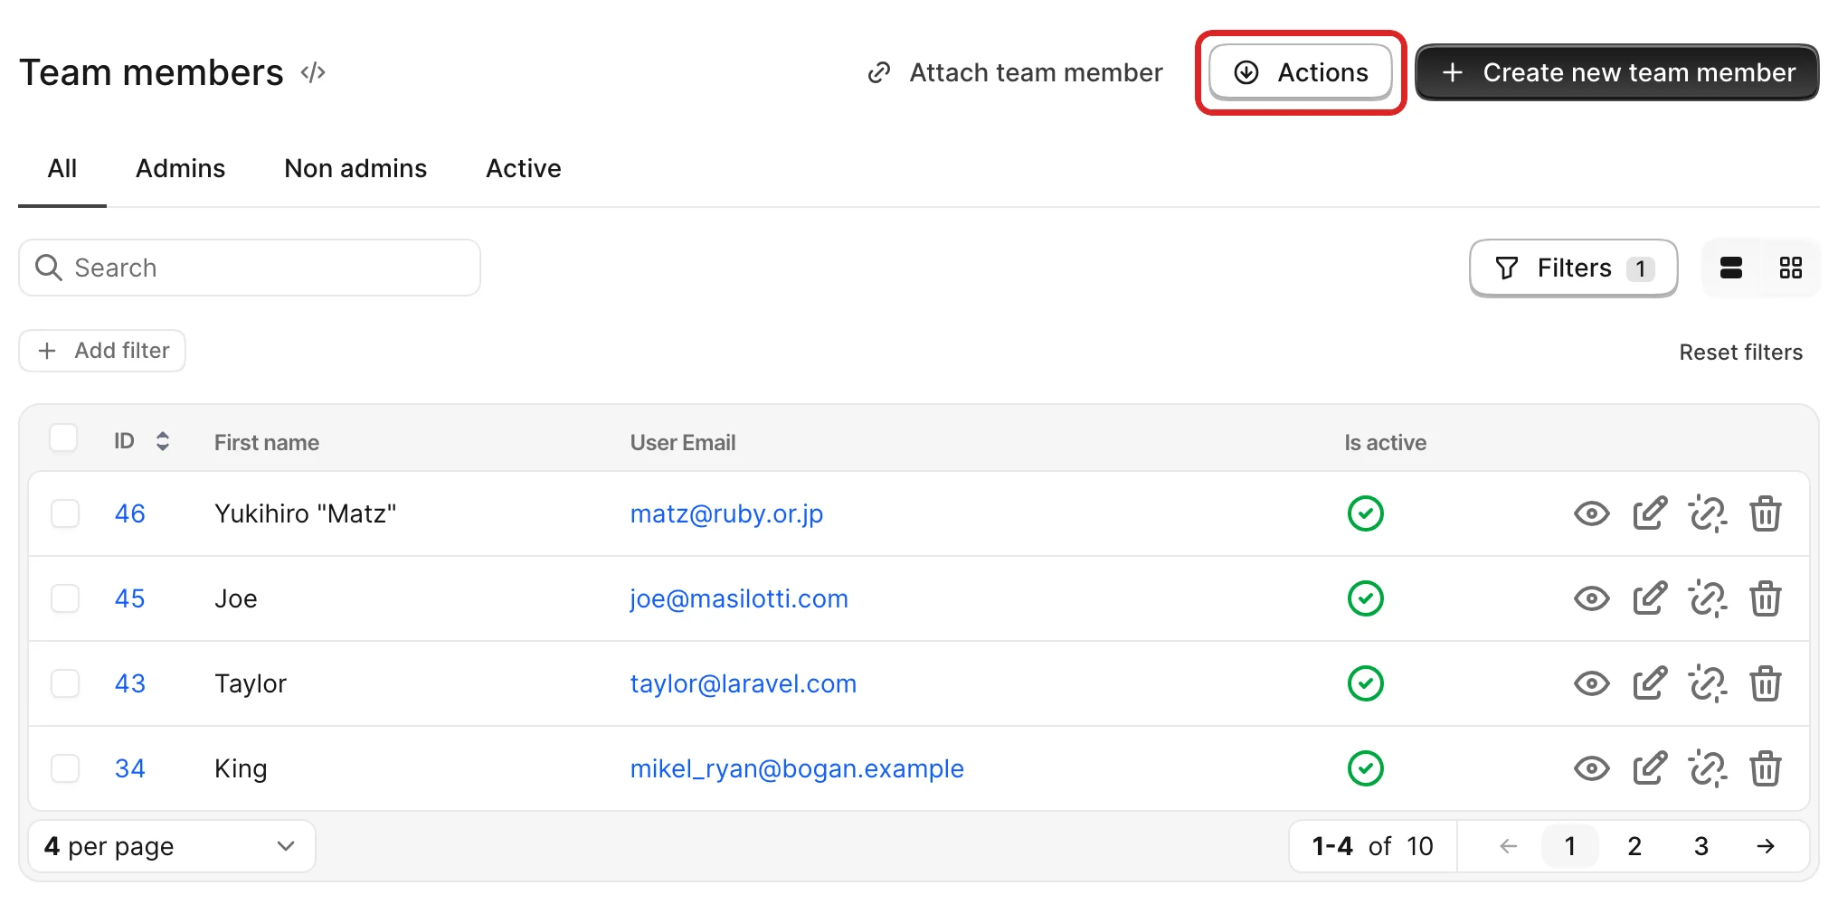
Task: Click the First name column header
Action: pos(267,443)
